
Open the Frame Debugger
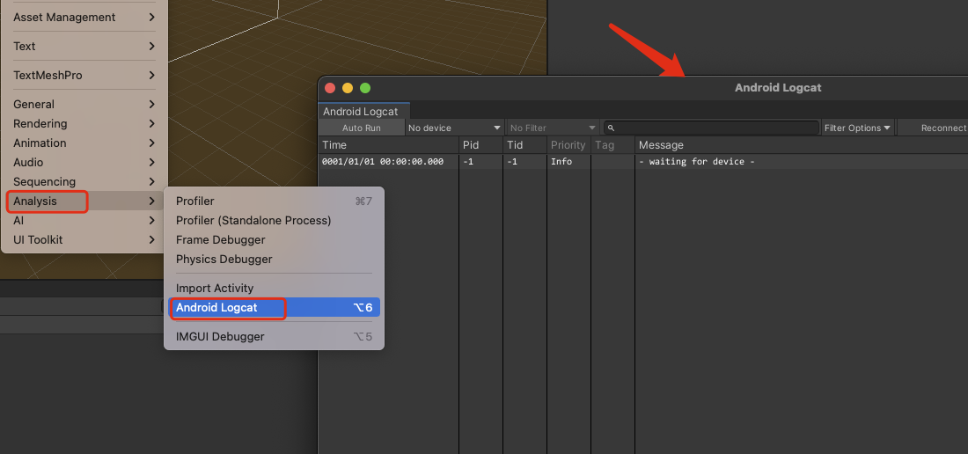[274, 239]
